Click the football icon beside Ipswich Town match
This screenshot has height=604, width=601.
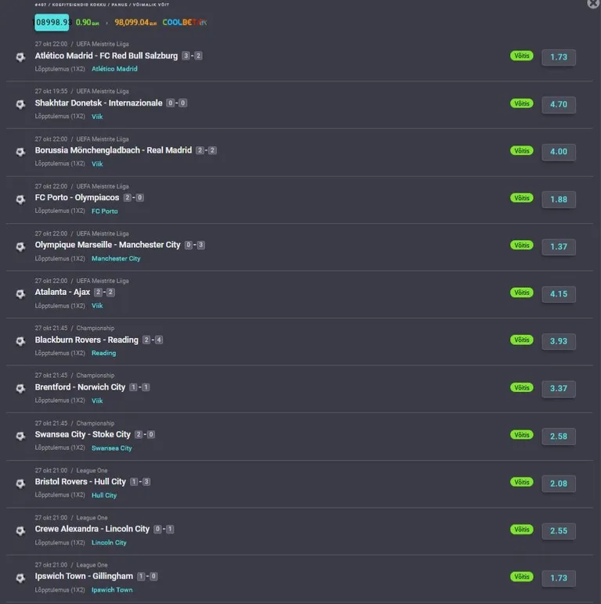(21, 578)
